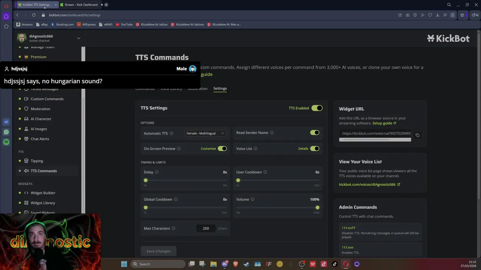Open Steam from the taskbar

point(247,264)
